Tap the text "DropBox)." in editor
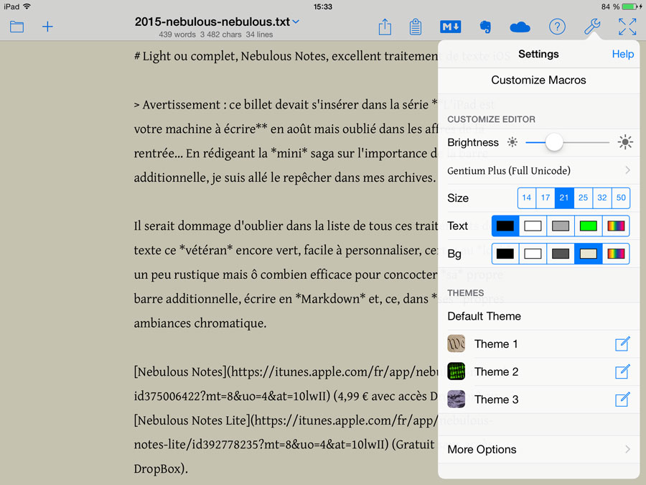The height and width of the screenshot is (485, 646). [x=161, y=469]
